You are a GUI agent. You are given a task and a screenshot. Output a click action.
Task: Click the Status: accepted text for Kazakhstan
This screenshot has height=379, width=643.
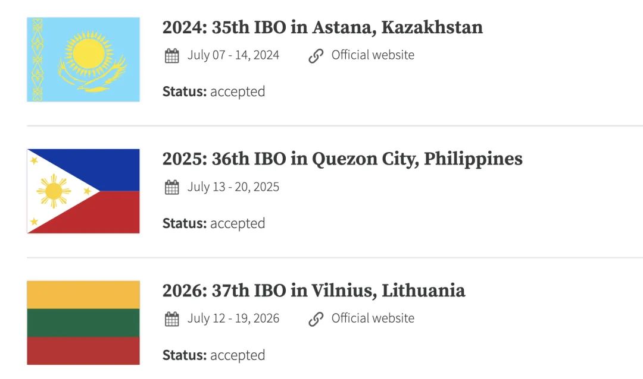[x=214, y=91]
